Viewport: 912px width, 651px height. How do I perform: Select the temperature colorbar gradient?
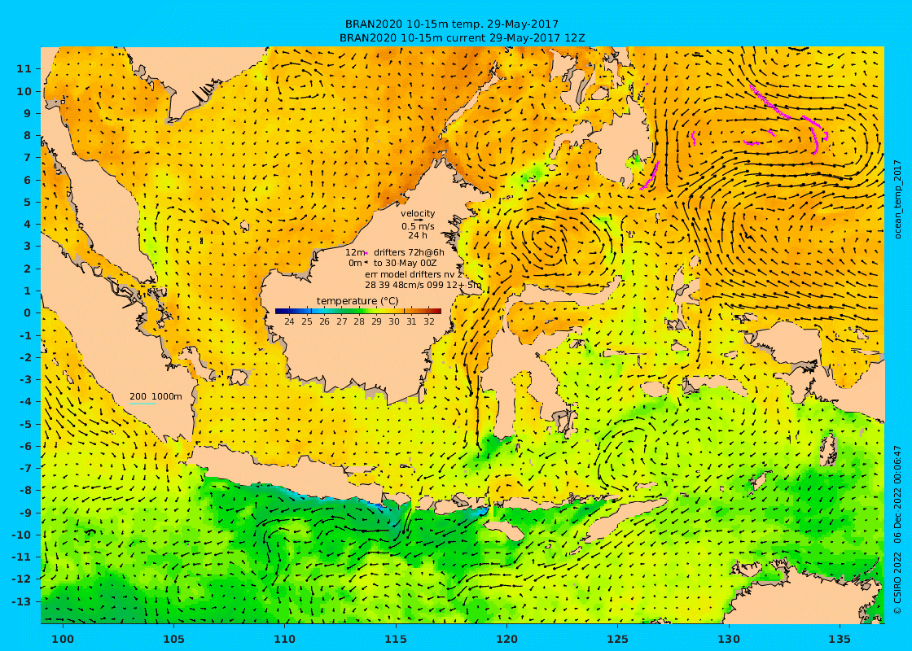pyautogui.click(x=357, y=311)
